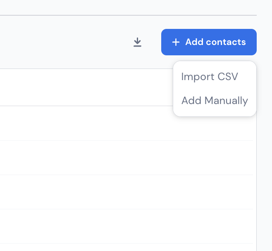Screen dimensions: 272x251
Task: Click the Add Manually option text
Action: (215, 101)
